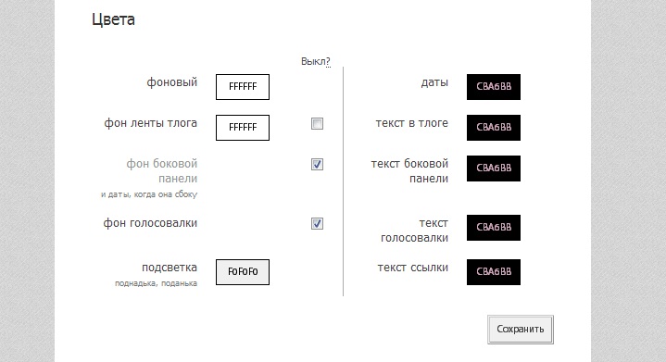
Task: Open the текст ссылки color swatch
Action: tap(494, 272)
